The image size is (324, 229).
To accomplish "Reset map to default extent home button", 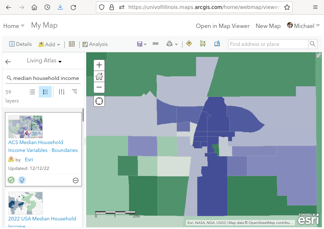I will (x=99, y=76).
